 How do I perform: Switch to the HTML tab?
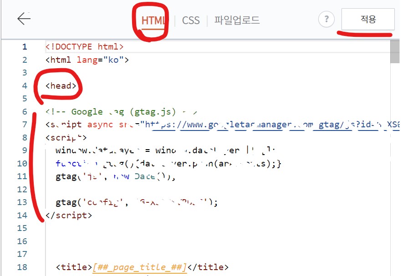153,20
